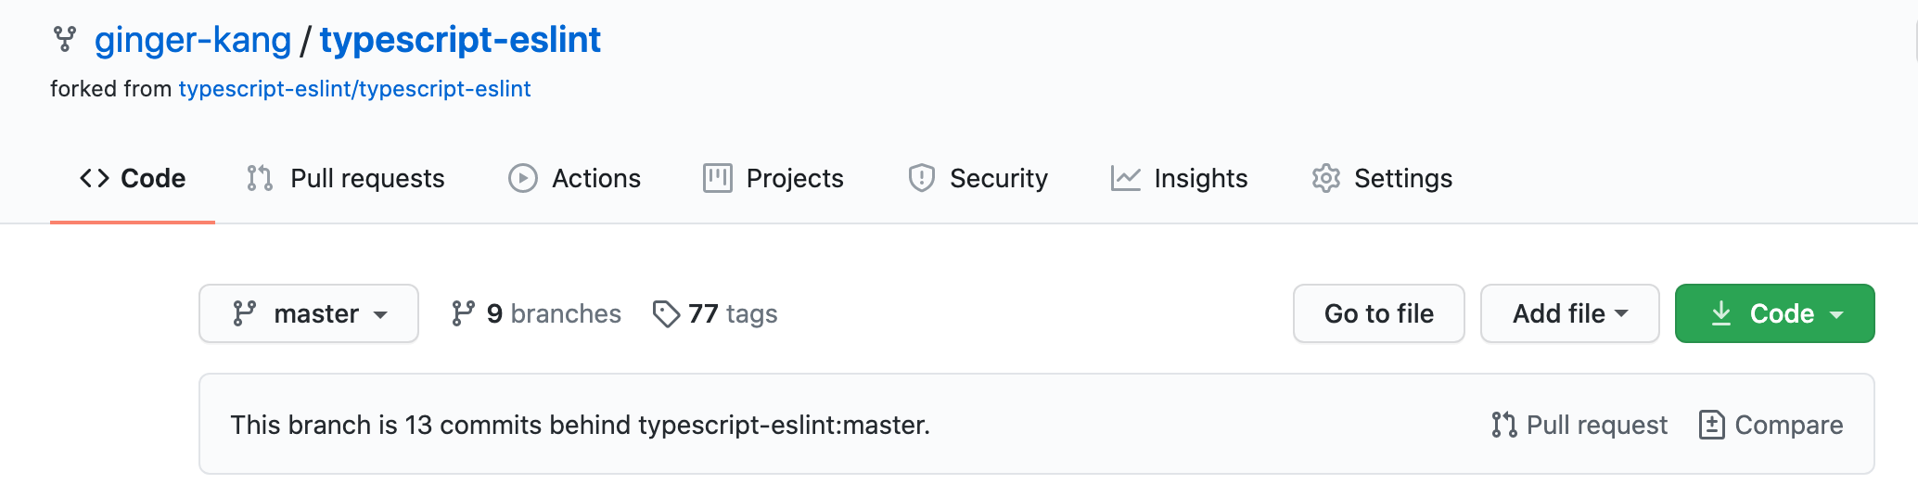The image size is (1918, 484).
Task: Click the Settings gear icon
Action: [1326, 178]
